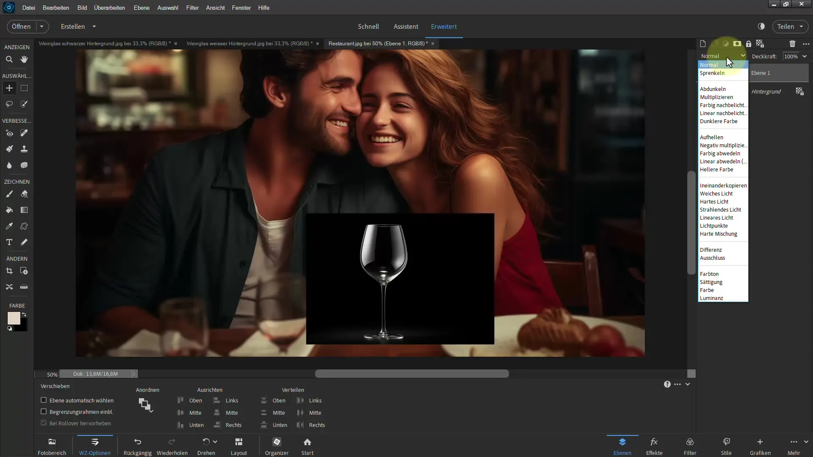This screenshot has width=813, height=457.
Task: Select the Clone Stamp tool
Action: [x=24, y=149]
